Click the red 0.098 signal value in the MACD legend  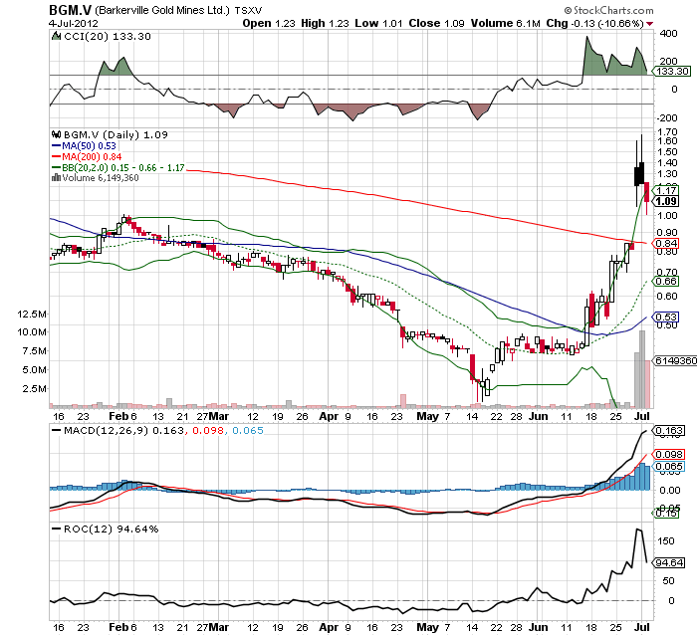(x=208, y=430)
